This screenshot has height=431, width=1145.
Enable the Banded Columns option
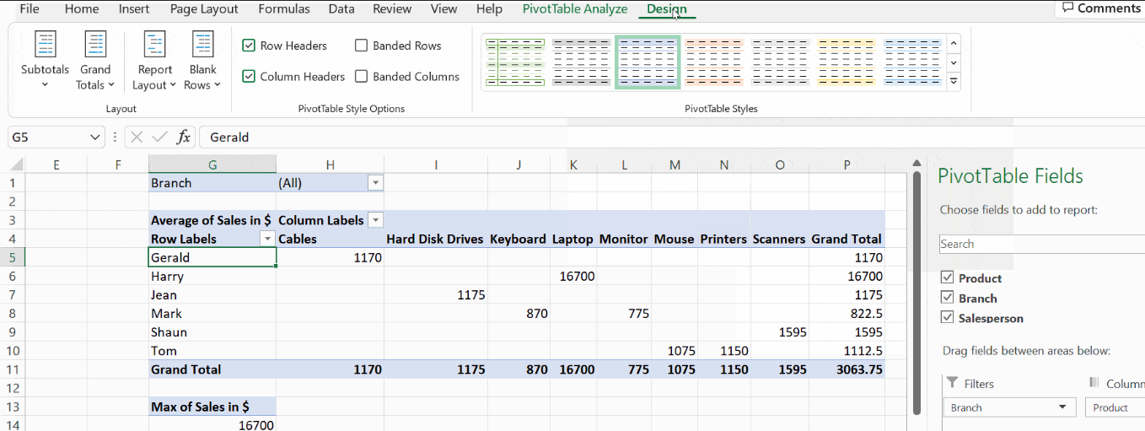(362, 77)
